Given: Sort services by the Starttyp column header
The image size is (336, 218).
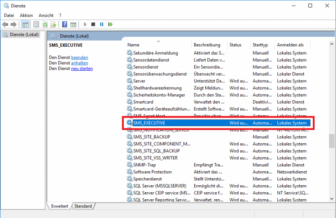Looking at the screenshot, I should (x=259, y=45).
